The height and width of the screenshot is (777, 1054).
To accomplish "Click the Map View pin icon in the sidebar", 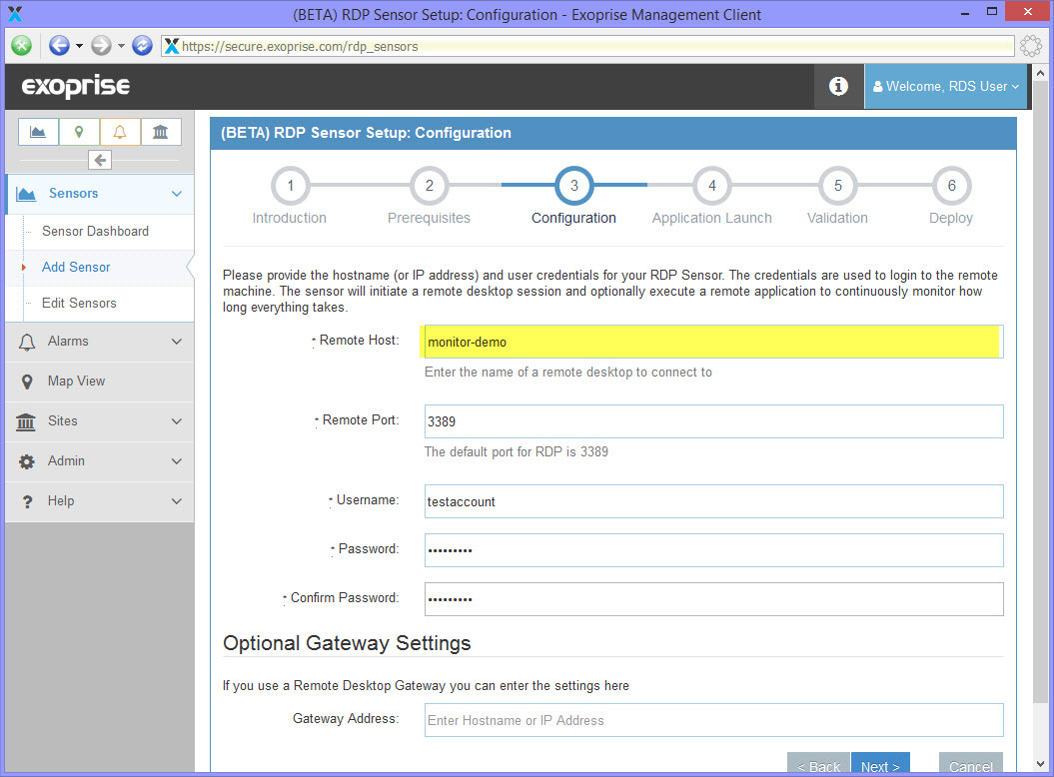I will (x=27, y=382).
